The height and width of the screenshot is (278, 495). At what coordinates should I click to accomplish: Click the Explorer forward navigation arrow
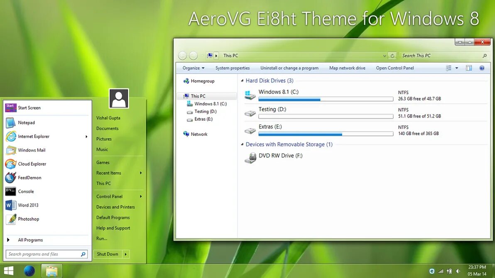click(x=193, y=56)
